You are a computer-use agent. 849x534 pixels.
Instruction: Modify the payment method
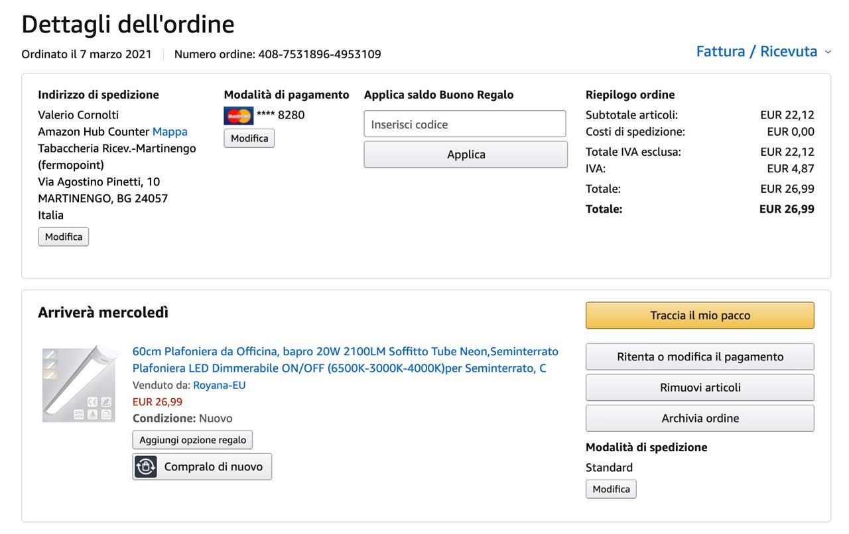tap(249, 138)
